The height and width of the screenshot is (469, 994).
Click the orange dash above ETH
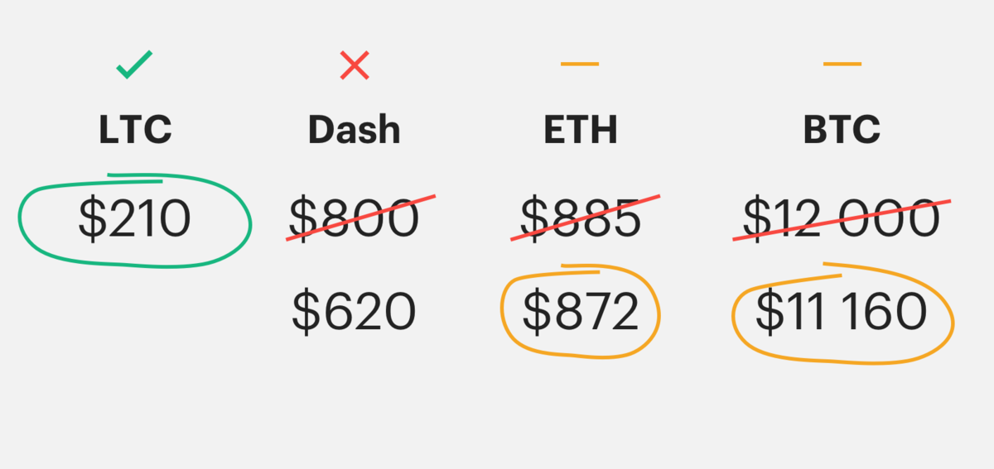pos(580,64)
